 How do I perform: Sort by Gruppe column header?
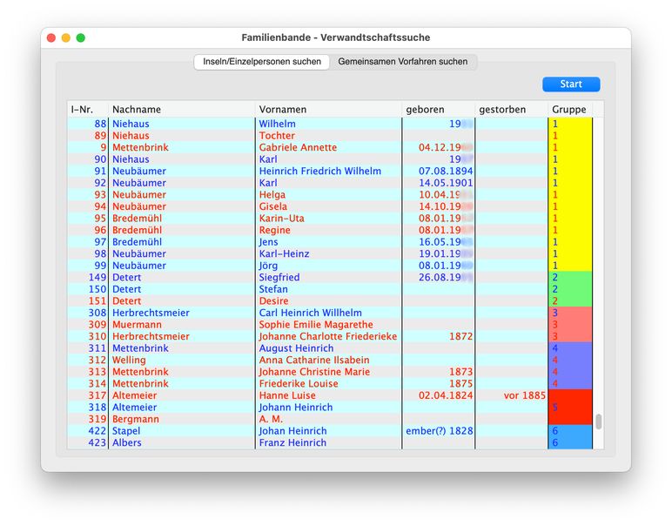click(569, 110)
